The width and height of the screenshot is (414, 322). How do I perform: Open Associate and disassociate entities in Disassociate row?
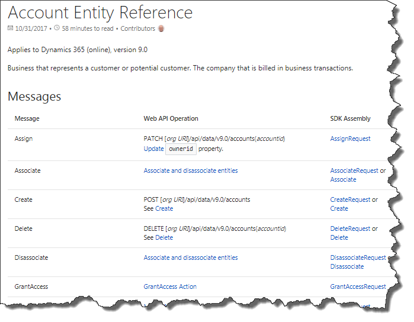coord(190,257)
